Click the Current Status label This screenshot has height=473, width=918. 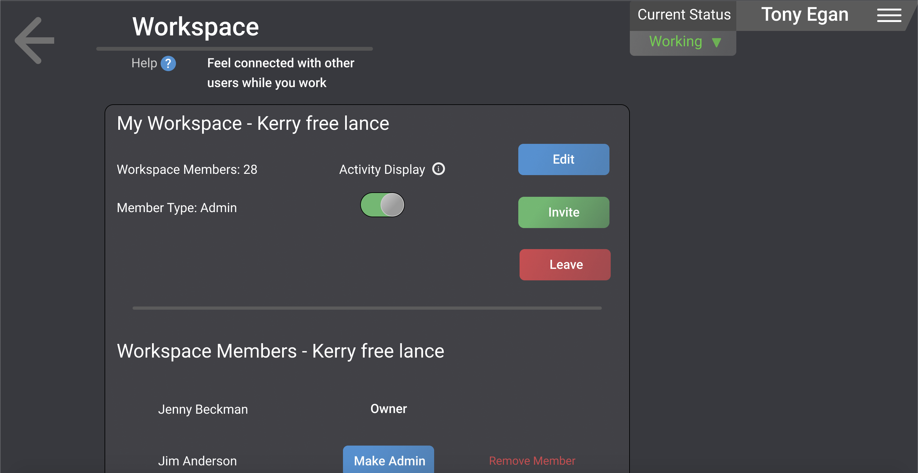[x=684, y=15]
